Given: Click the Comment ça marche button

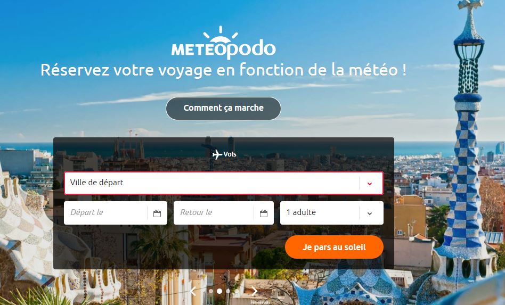Looking at the screenshot, I should (224, 109).
